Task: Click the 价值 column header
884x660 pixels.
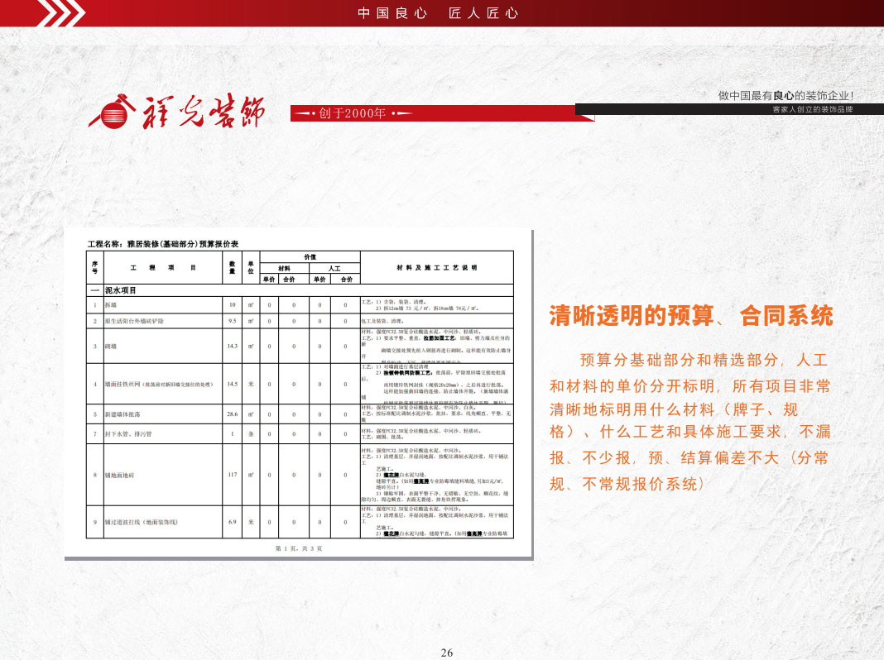Action: tap(310, 256)
